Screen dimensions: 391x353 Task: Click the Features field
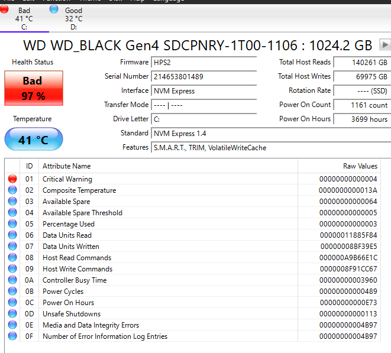271,148
